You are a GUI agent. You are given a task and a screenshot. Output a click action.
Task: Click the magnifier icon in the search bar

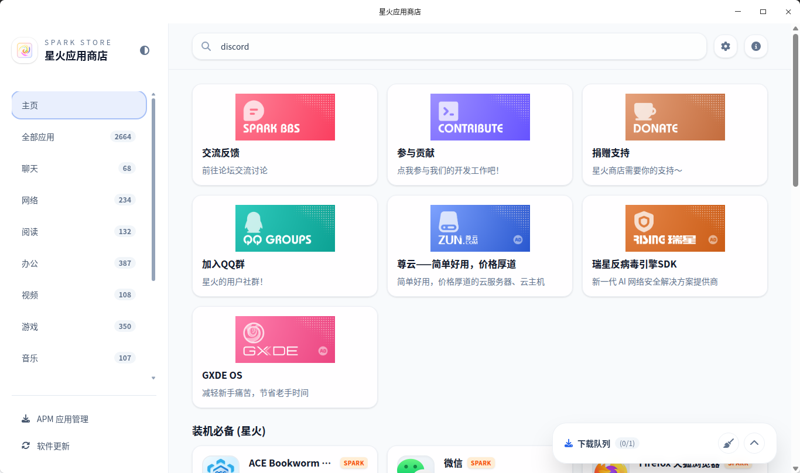206,46
